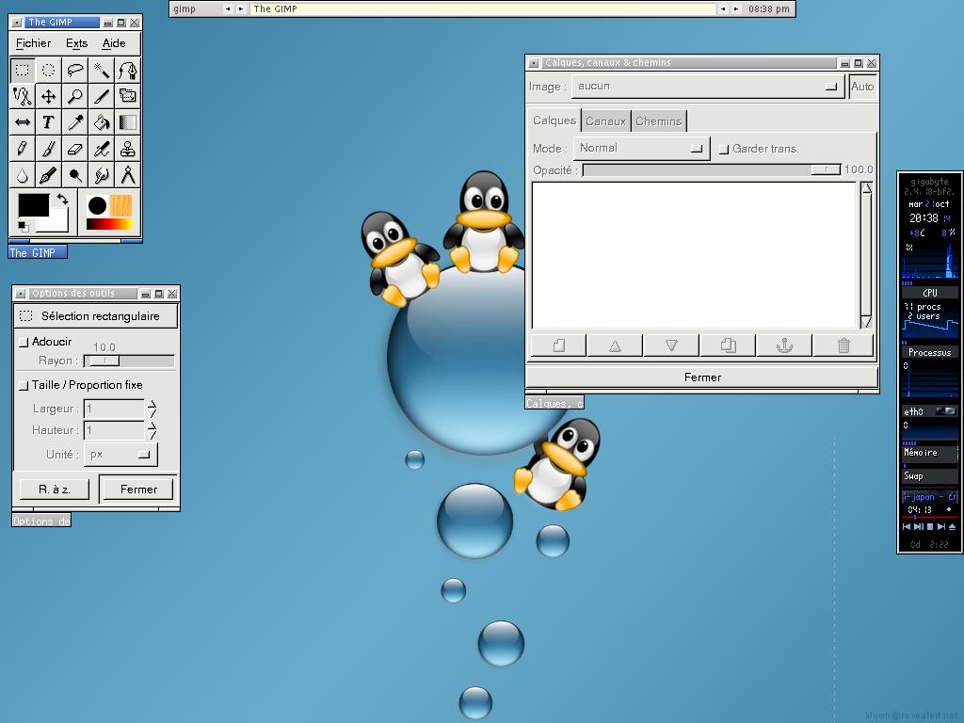The image size is (964, 723).
Task: Select the Airbrush tool
Action: 102,149
